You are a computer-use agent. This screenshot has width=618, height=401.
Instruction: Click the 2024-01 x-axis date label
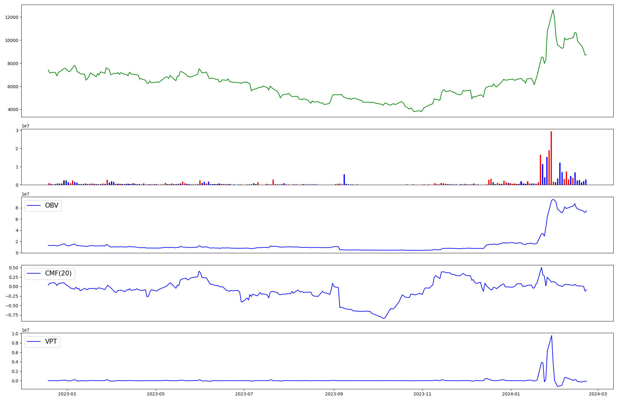[511, 394]
